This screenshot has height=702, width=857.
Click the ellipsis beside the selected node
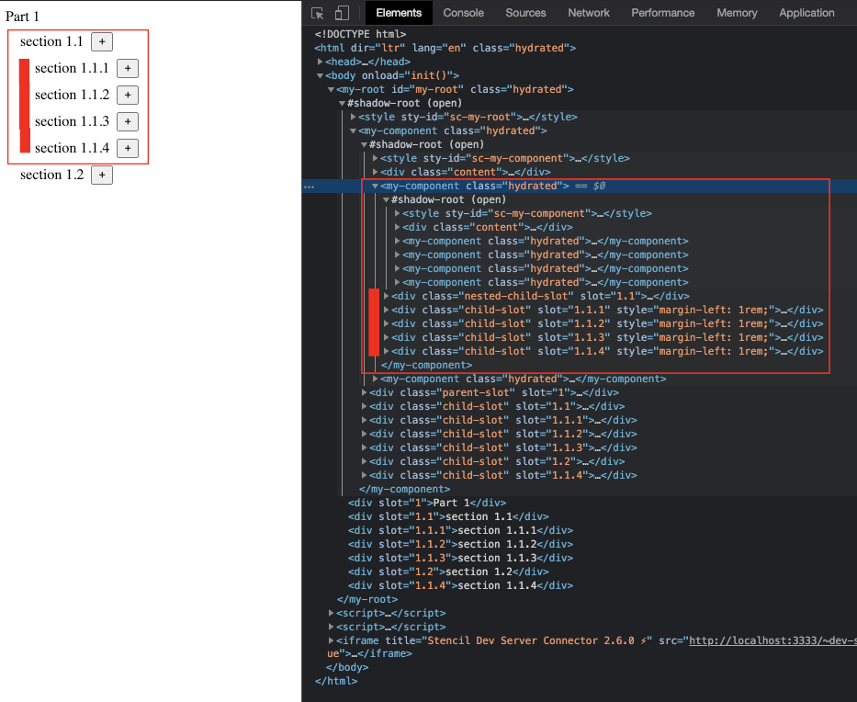click(310, 187)
